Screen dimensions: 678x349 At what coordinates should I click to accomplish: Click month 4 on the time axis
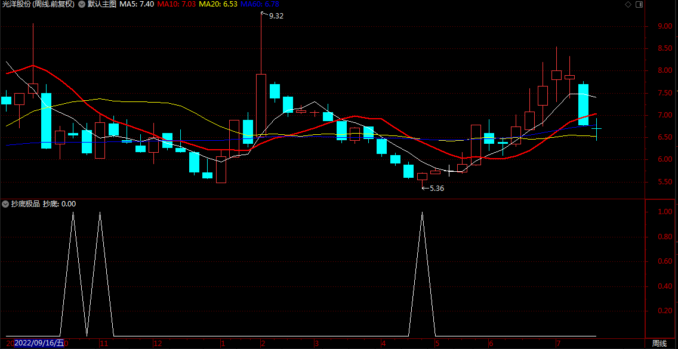click(x=384, y=344)
